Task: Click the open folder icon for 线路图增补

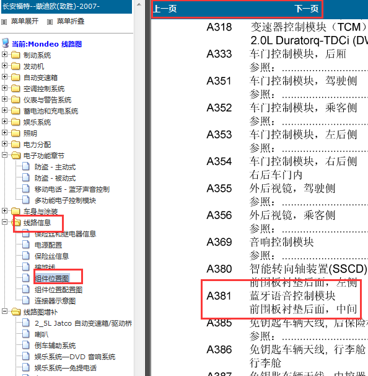Action: click(16, 311)
